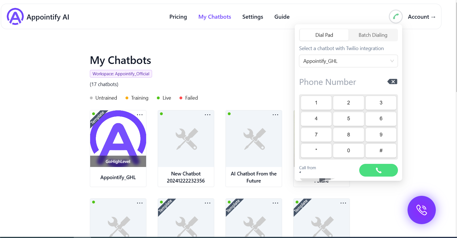Click the backspace icon beside Phone Number
457x238 pixels.
pos(392,82)
